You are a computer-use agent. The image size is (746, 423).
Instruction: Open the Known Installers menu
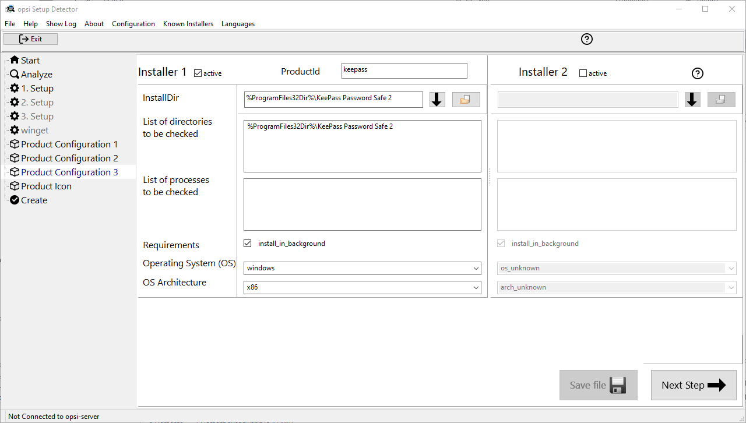(188, 24)
